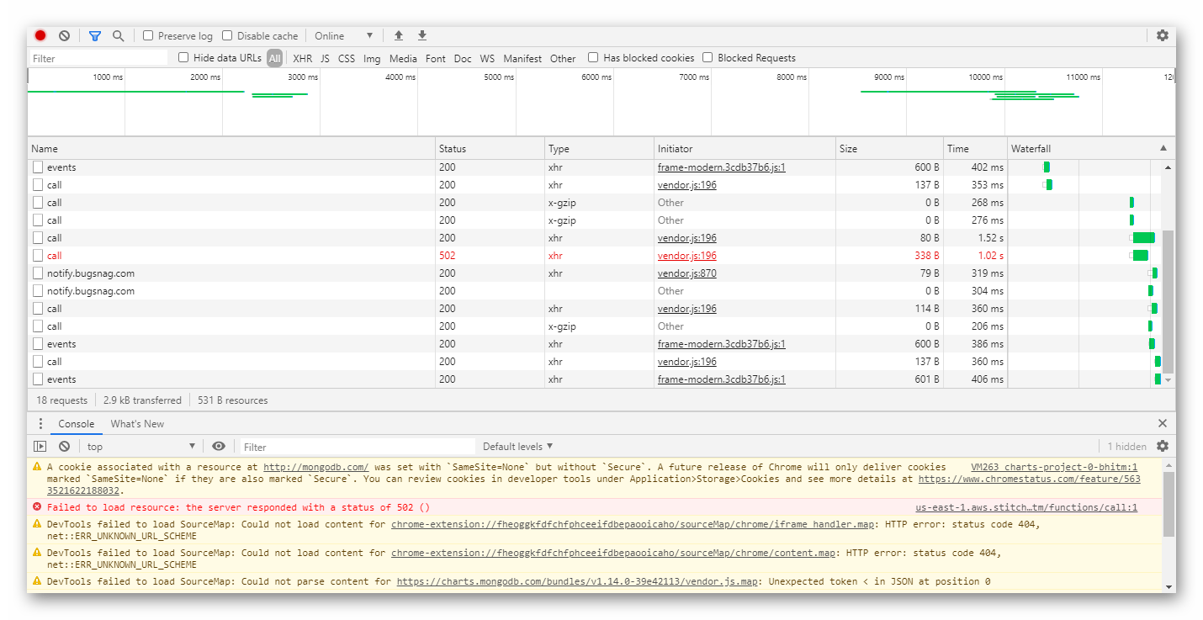Open Network settings gear
Viewport: 1203px width, 620px height.
(x=1162, y=36)
